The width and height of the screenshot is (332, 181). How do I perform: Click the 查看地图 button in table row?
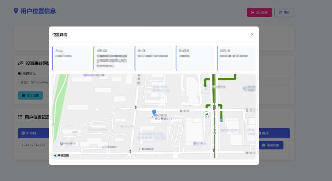click(x=271, y=145)
